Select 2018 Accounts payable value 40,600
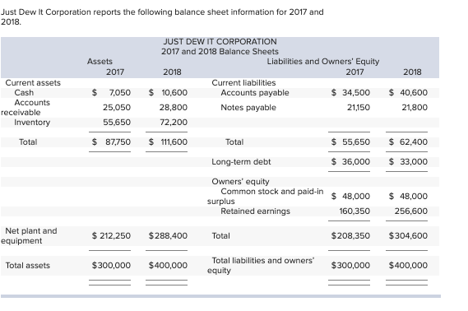 [x=414, y=92]
